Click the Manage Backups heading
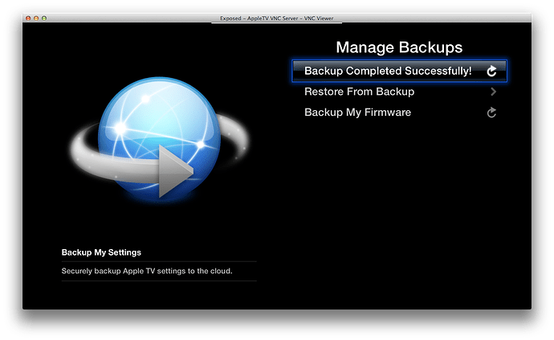 pos(399,47)
